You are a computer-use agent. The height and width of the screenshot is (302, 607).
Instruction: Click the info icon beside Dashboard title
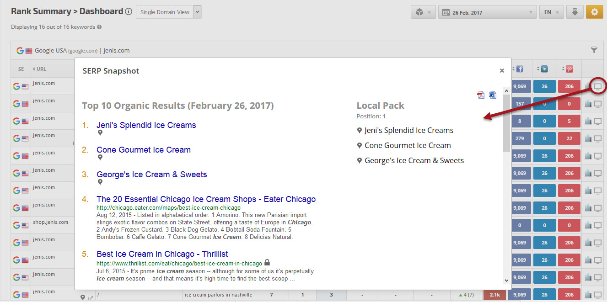coord(129,12)
